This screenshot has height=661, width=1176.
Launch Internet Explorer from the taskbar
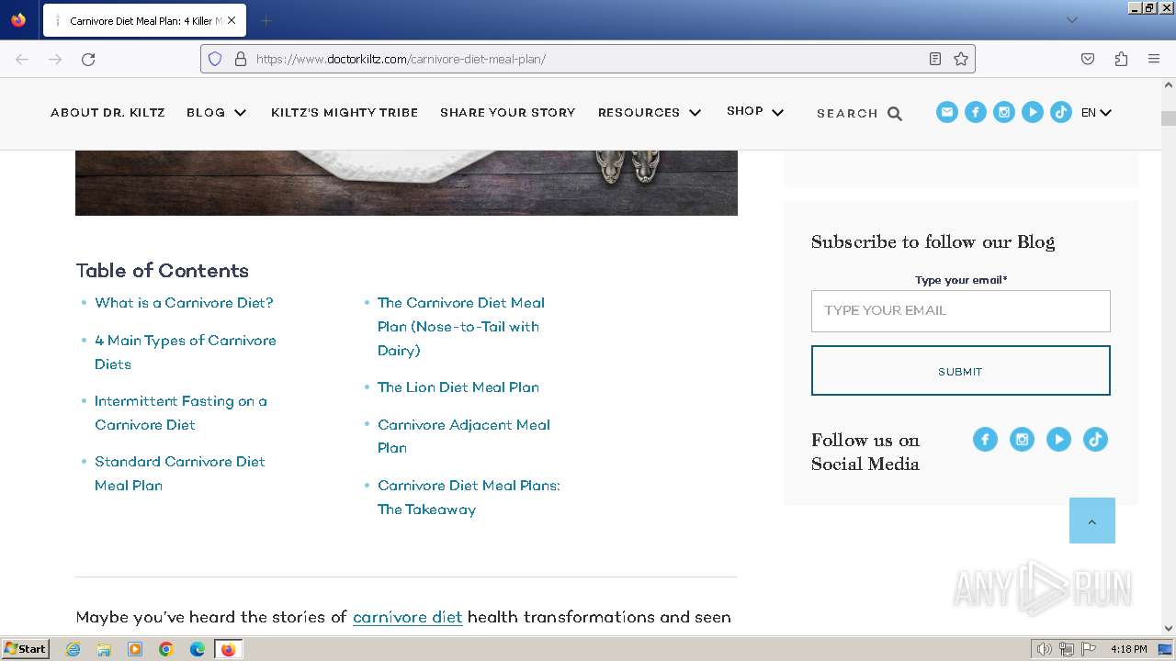click(x=73, y=649)
